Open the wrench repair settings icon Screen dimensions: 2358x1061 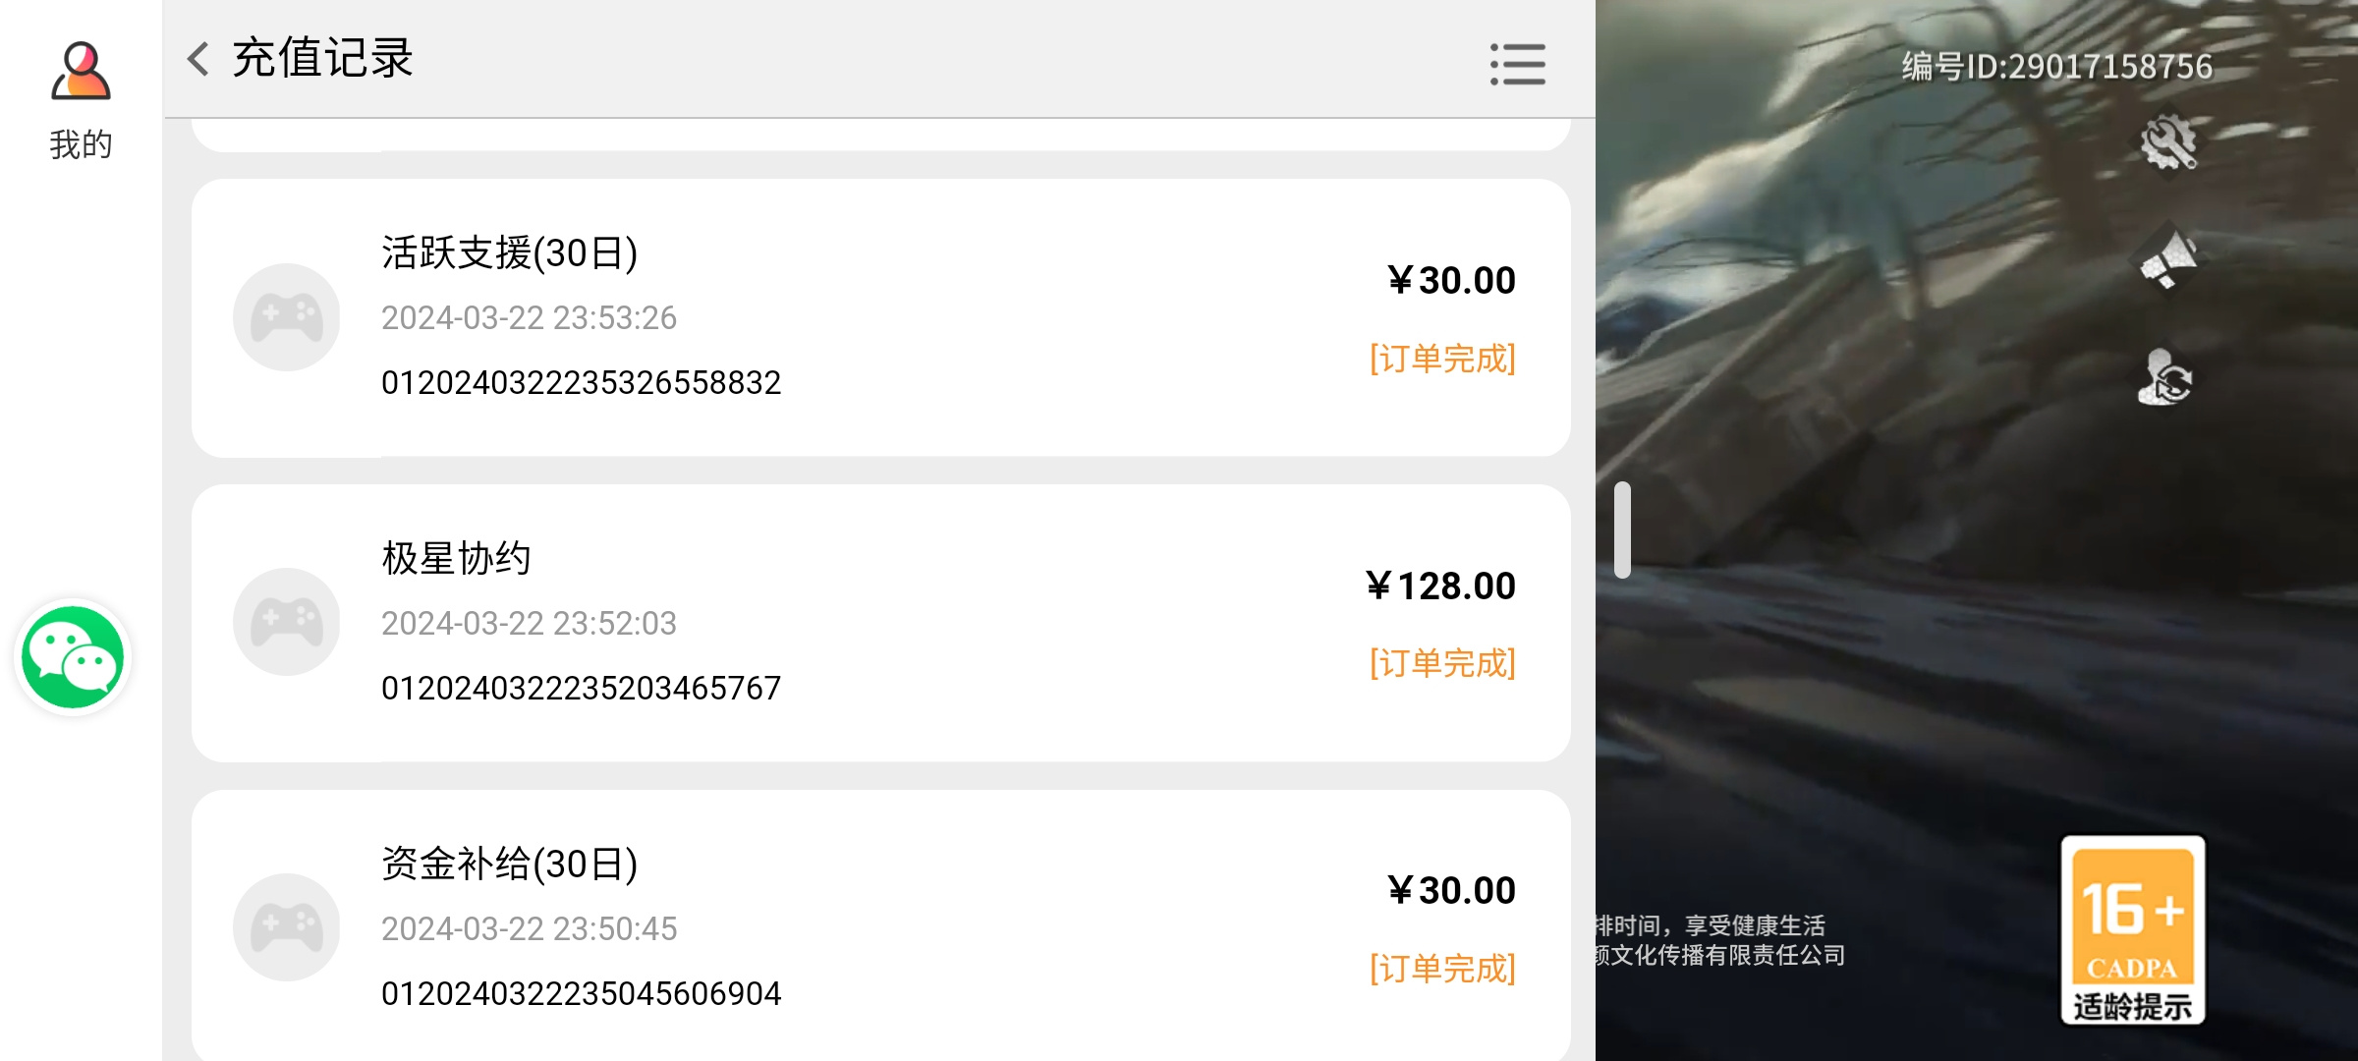pos(2168,142)
